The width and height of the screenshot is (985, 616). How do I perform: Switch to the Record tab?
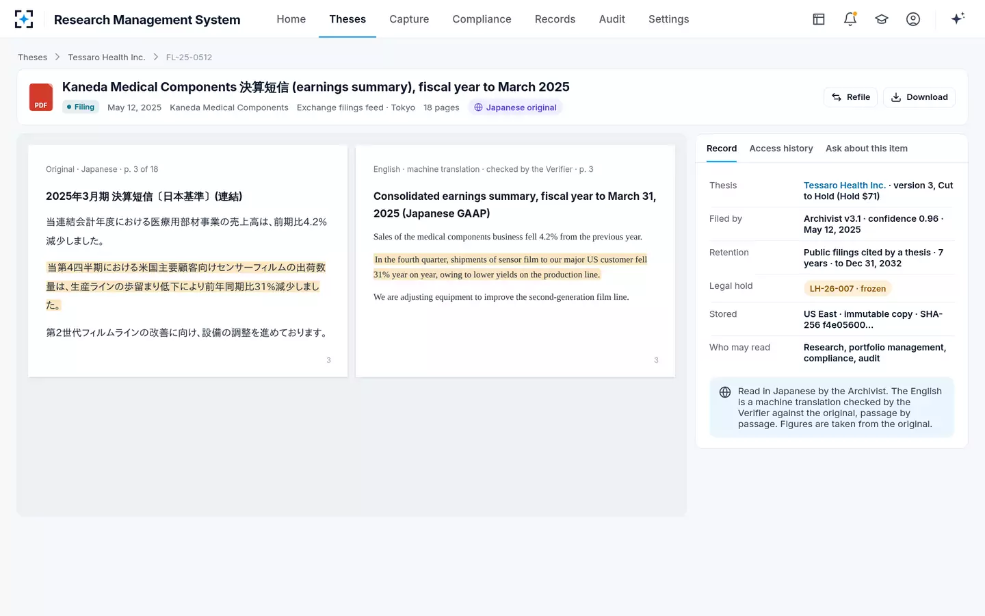pos(722,149)
